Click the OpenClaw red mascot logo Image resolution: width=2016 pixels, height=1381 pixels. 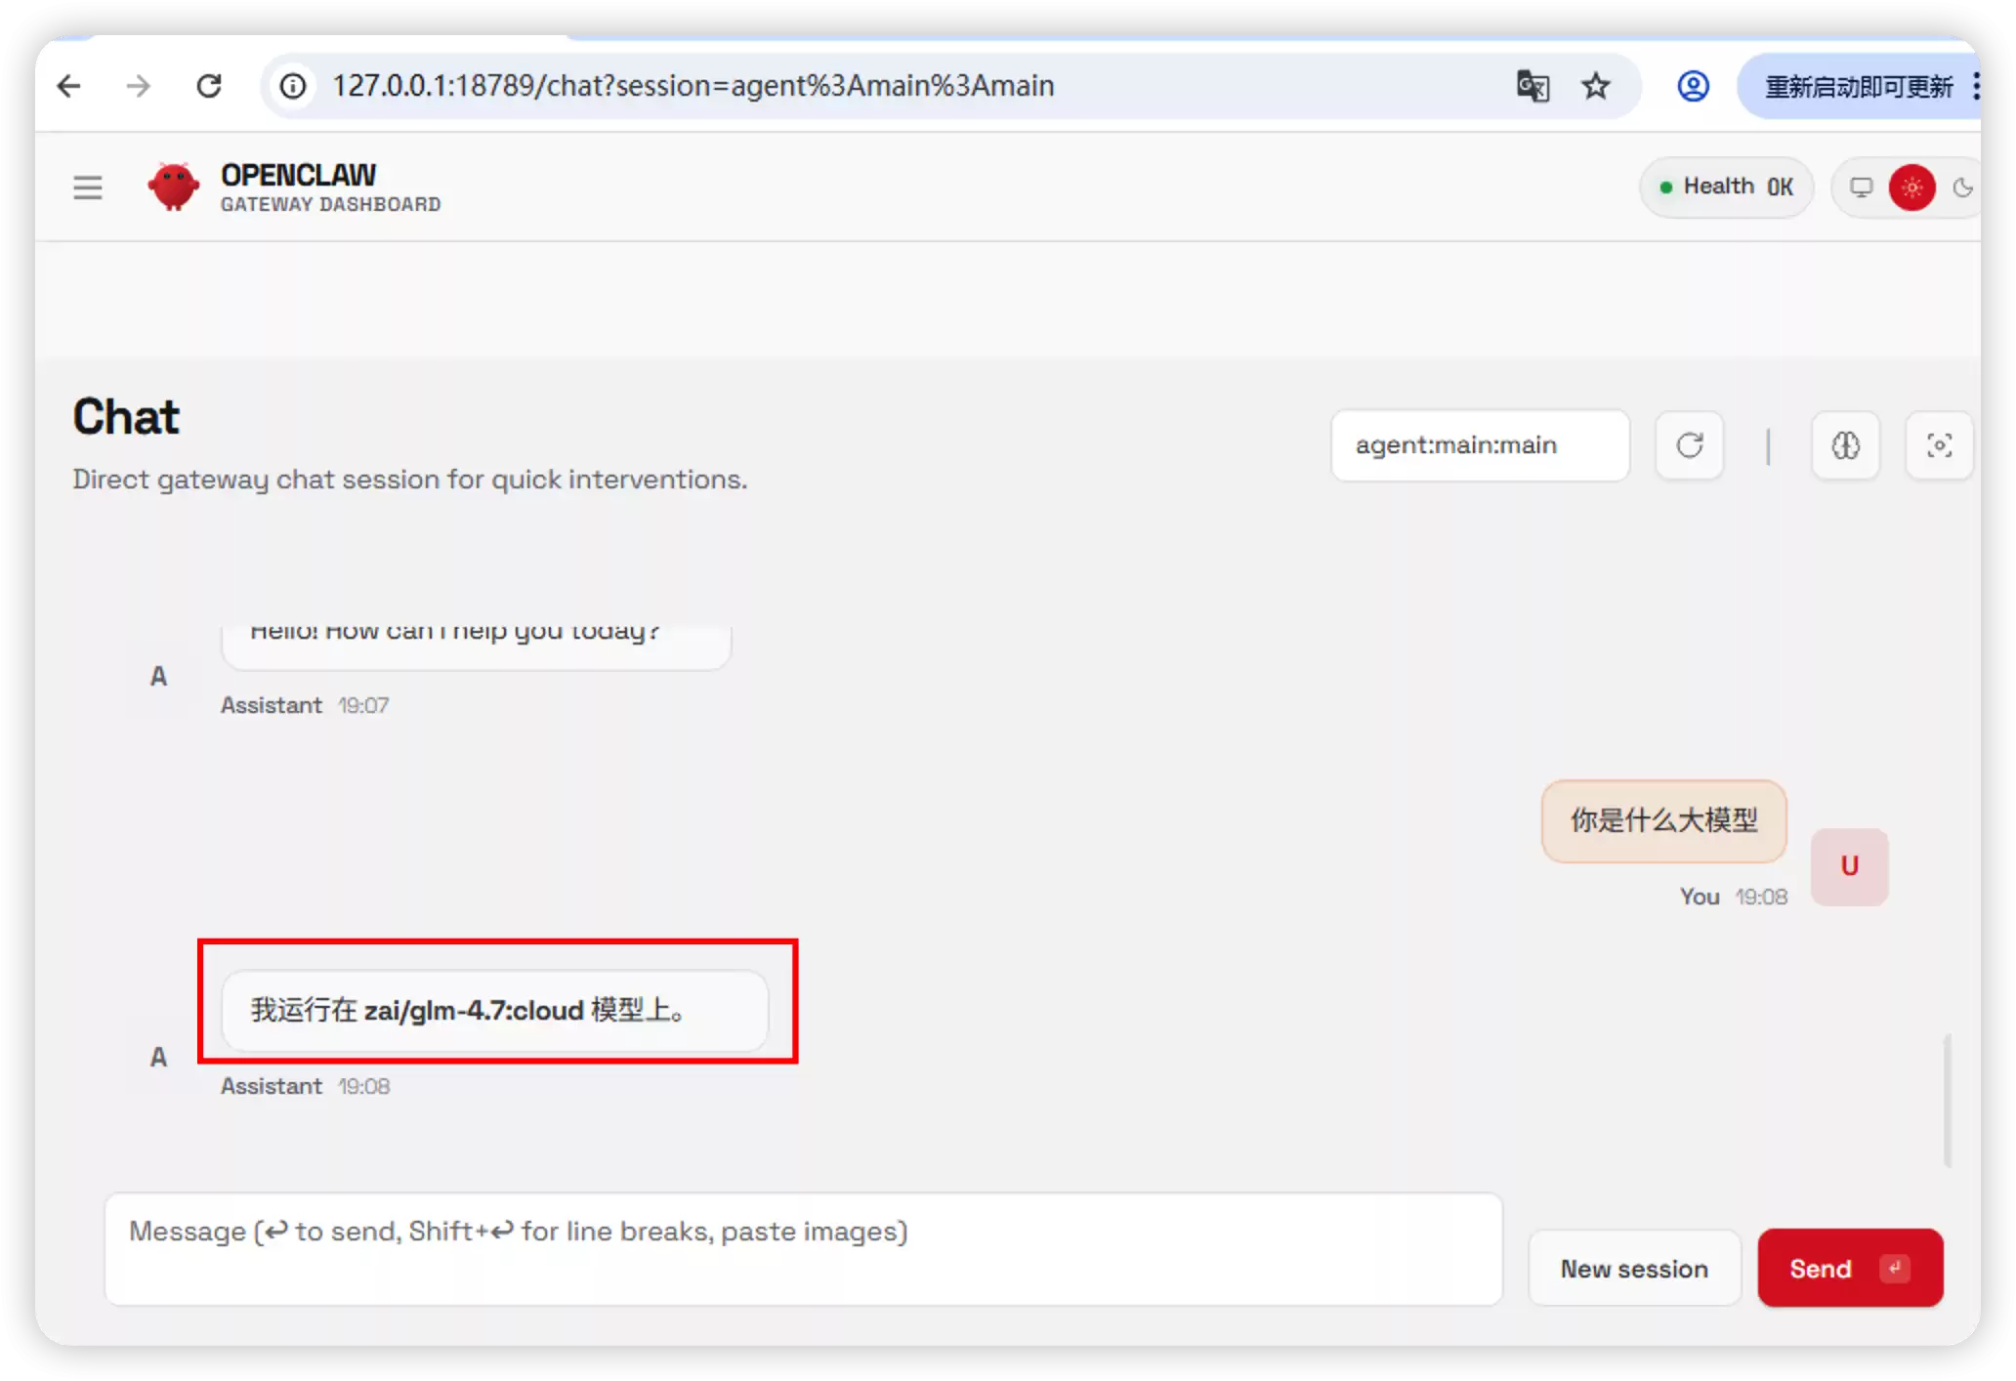click(174, 187)
